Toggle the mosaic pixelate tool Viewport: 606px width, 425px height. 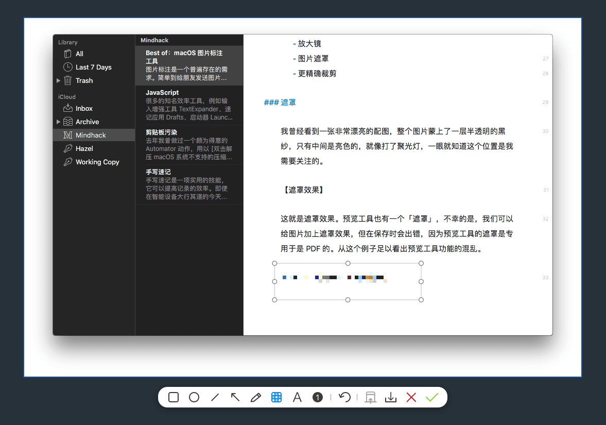coord(276,397)
